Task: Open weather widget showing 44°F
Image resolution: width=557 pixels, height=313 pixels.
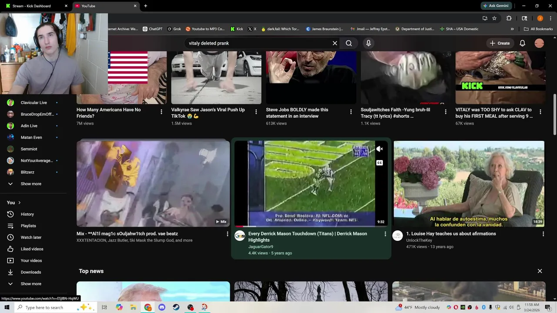Action: click(x=418, y=307)
